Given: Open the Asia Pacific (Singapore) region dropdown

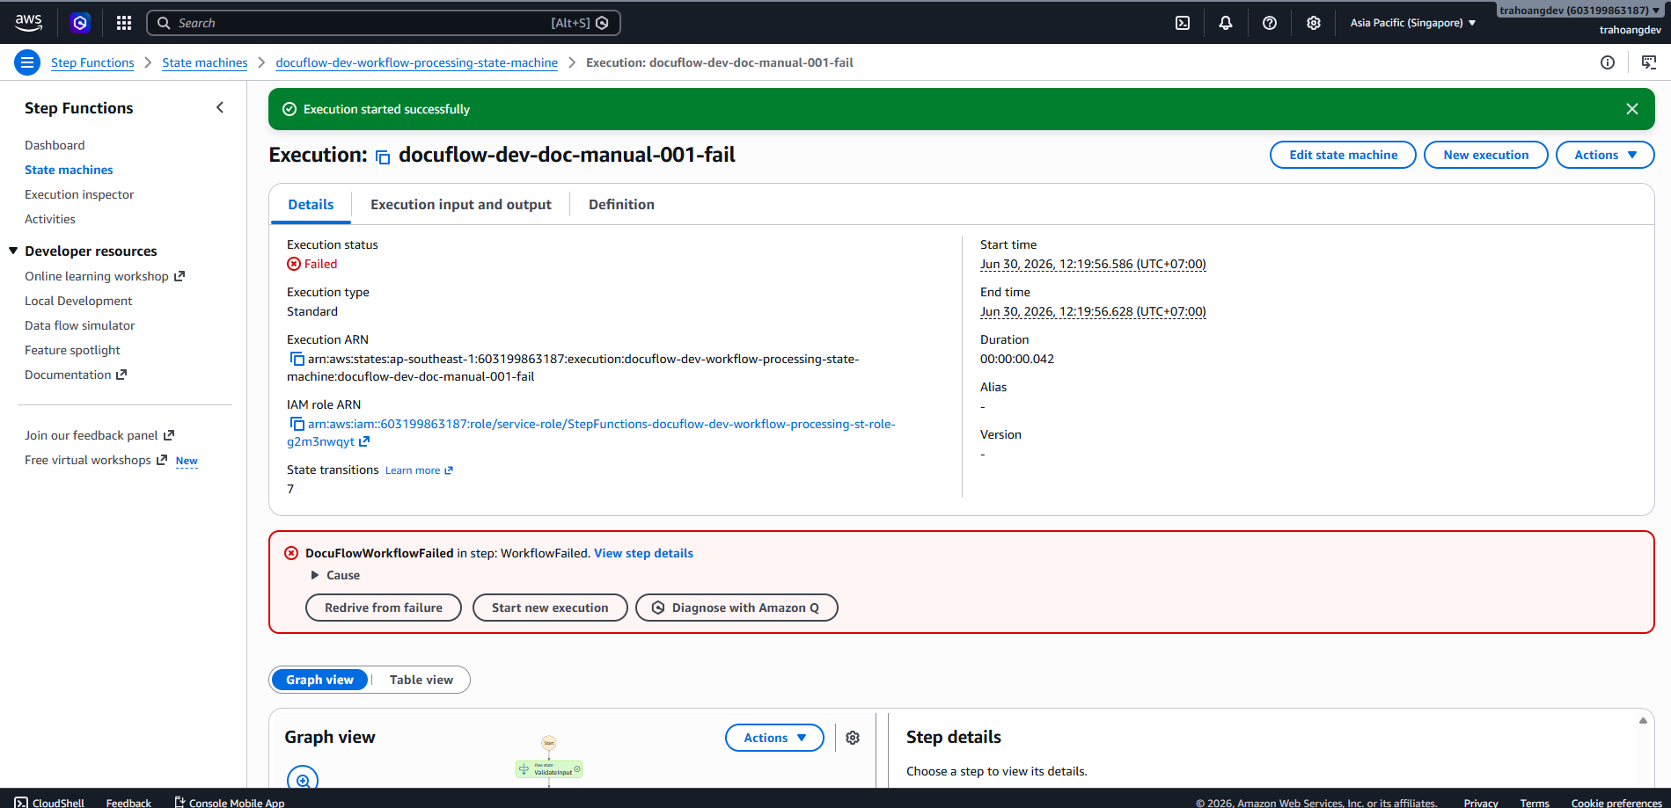Looking at the screenshot, I should point(1413,23).
